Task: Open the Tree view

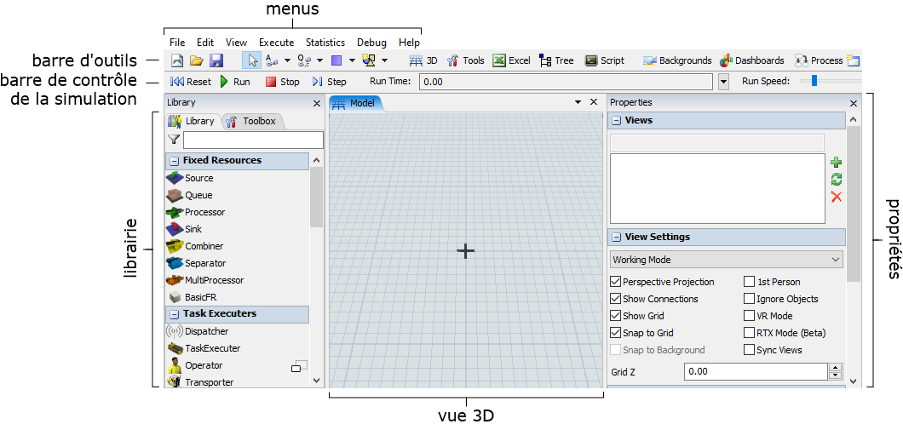Action: (x=556, y=60)
